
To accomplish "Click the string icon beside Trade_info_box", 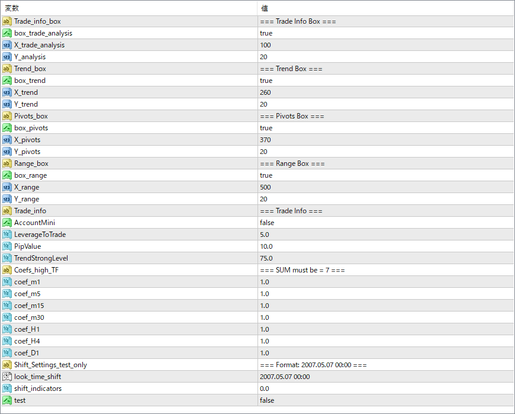I will 7,21.
